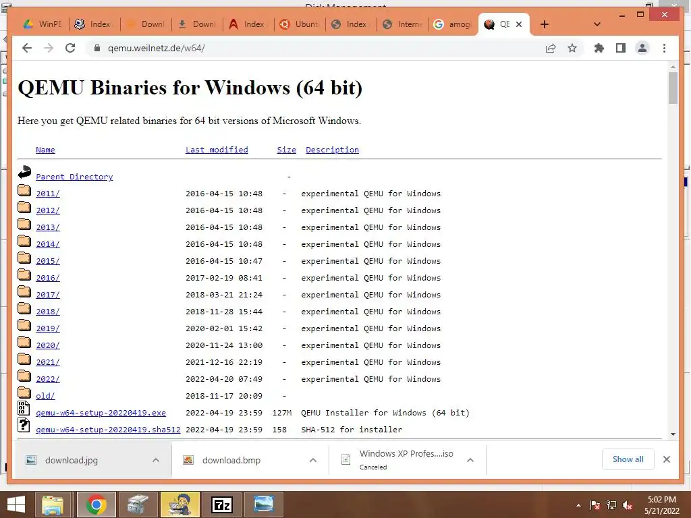
Task: Open the old/ folder link
Action: tap(45, 396)
